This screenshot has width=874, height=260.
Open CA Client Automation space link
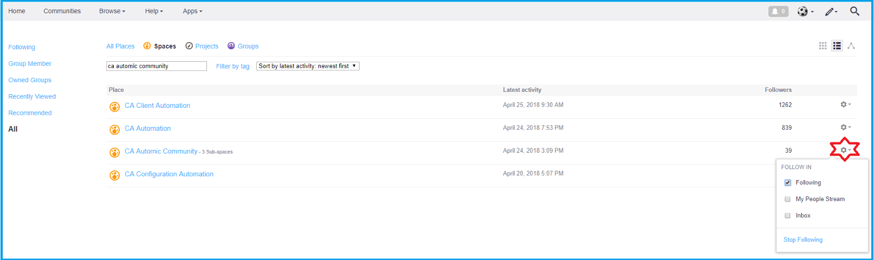point(158,106)
